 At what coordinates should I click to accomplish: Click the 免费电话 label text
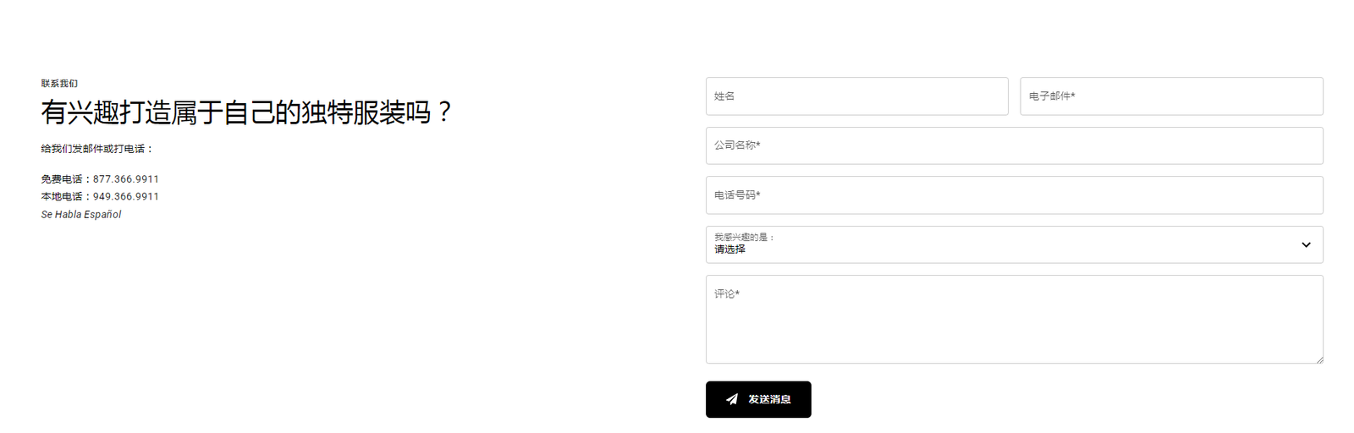[x=63, y=179]
